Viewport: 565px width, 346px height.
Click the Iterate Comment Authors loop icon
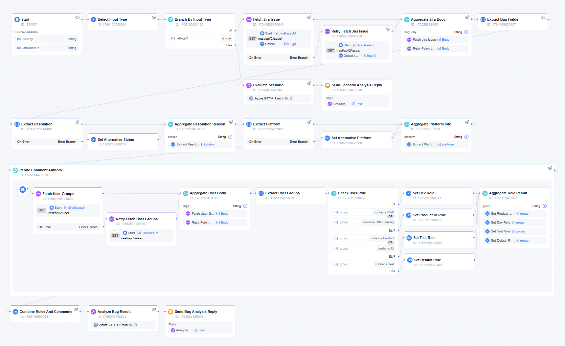[x=15, y=170]
